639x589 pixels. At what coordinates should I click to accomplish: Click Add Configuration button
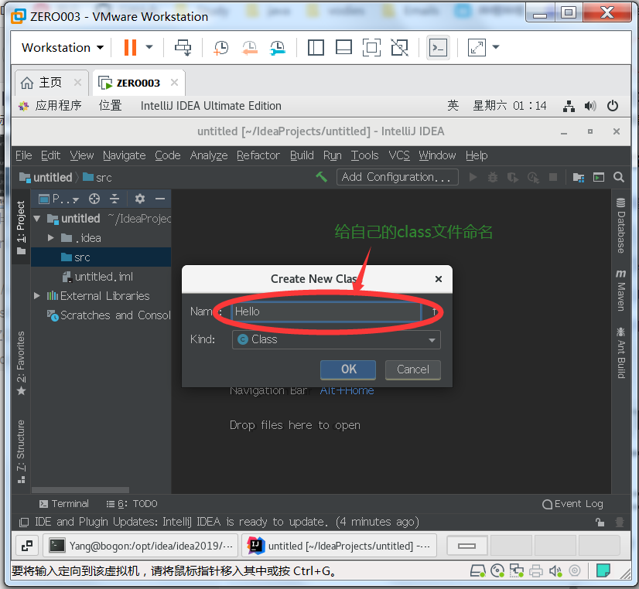click(x=398, y=177)
